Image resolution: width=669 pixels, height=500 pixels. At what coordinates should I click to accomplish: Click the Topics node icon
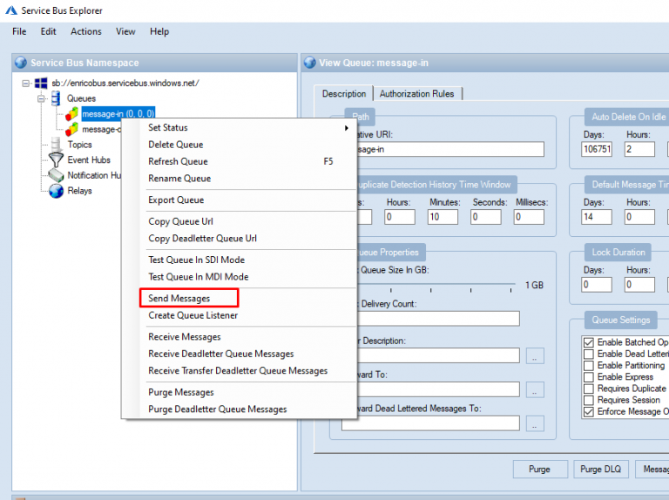[56, 145]
